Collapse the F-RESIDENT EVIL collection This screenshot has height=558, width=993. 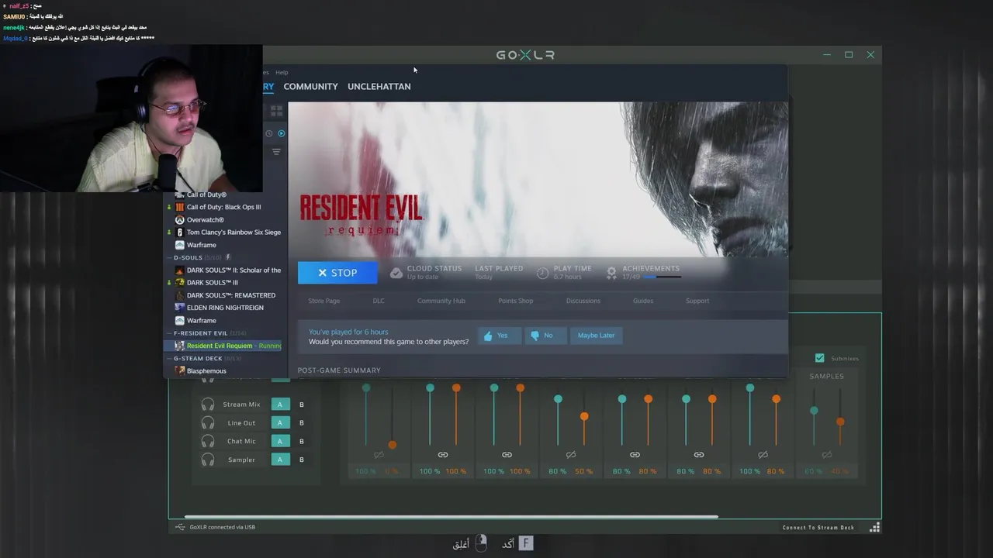pyautogui.click(x=168, y=333)
